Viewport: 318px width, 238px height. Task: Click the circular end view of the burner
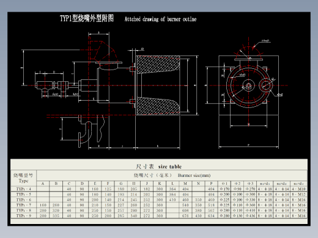(x=248, y=85)
